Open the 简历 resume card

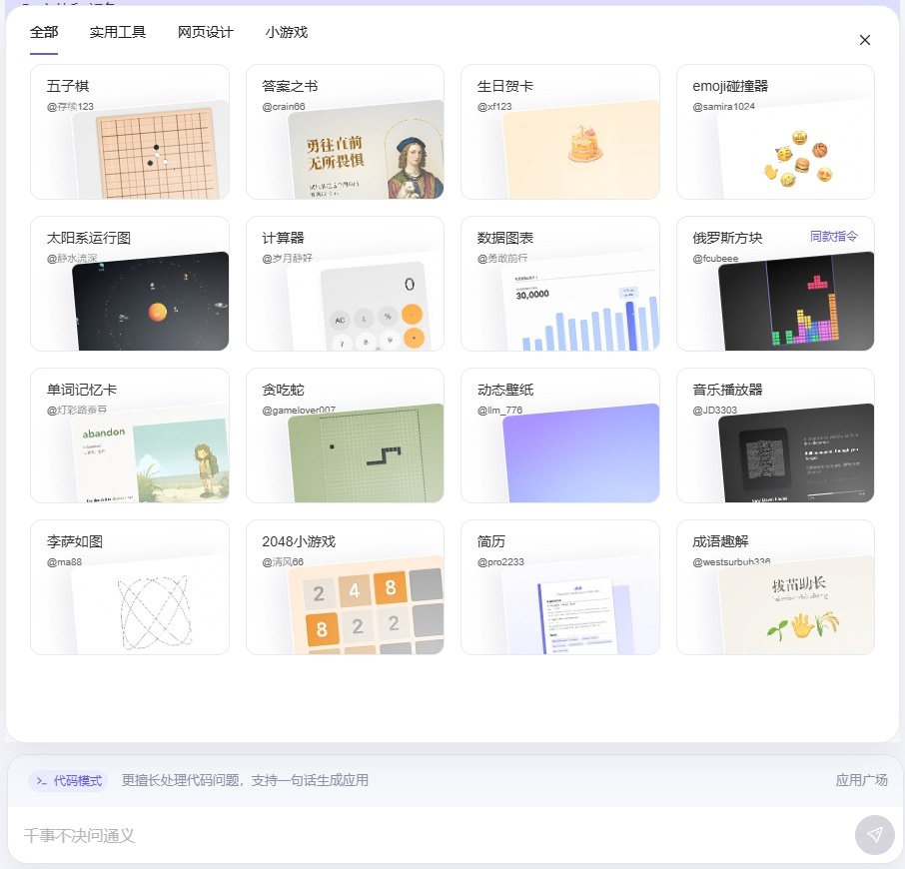pos(560,587)
